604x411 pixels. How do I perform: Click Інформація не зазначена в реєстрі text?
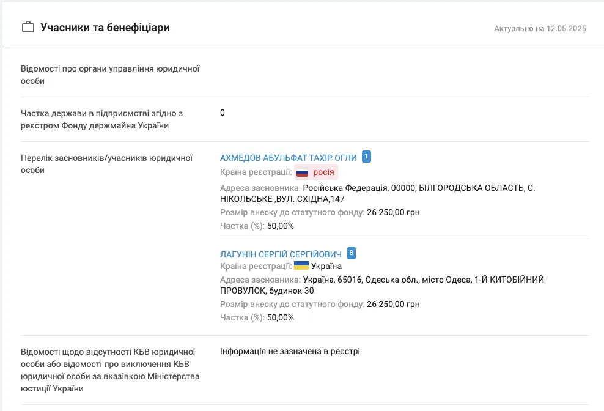pyautogui.click(x=290, y=351)
